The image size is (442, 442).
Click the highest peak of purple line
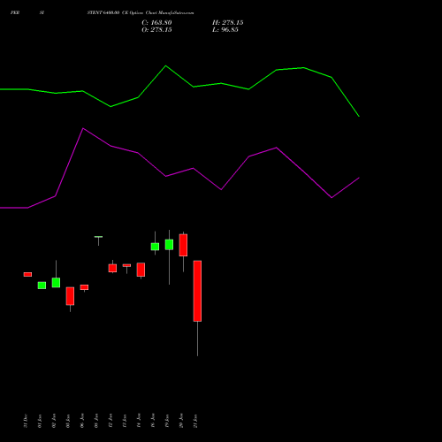tap(83, 128)
